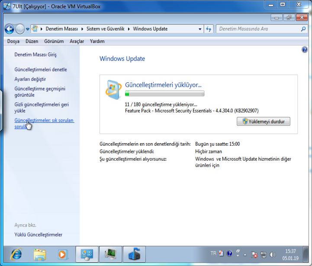Screen dimensions: 312x266
Task: Open Windows Explorer folder in taskbar
Action: [x=40, y=255]
